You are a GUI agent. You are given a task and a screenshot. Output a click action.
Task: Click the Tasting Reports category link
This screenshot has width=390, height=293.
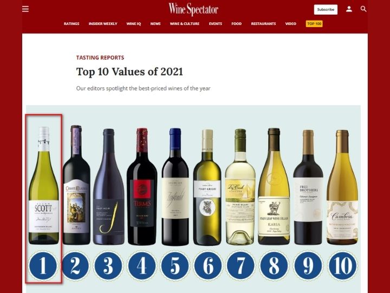click(100, 58)
